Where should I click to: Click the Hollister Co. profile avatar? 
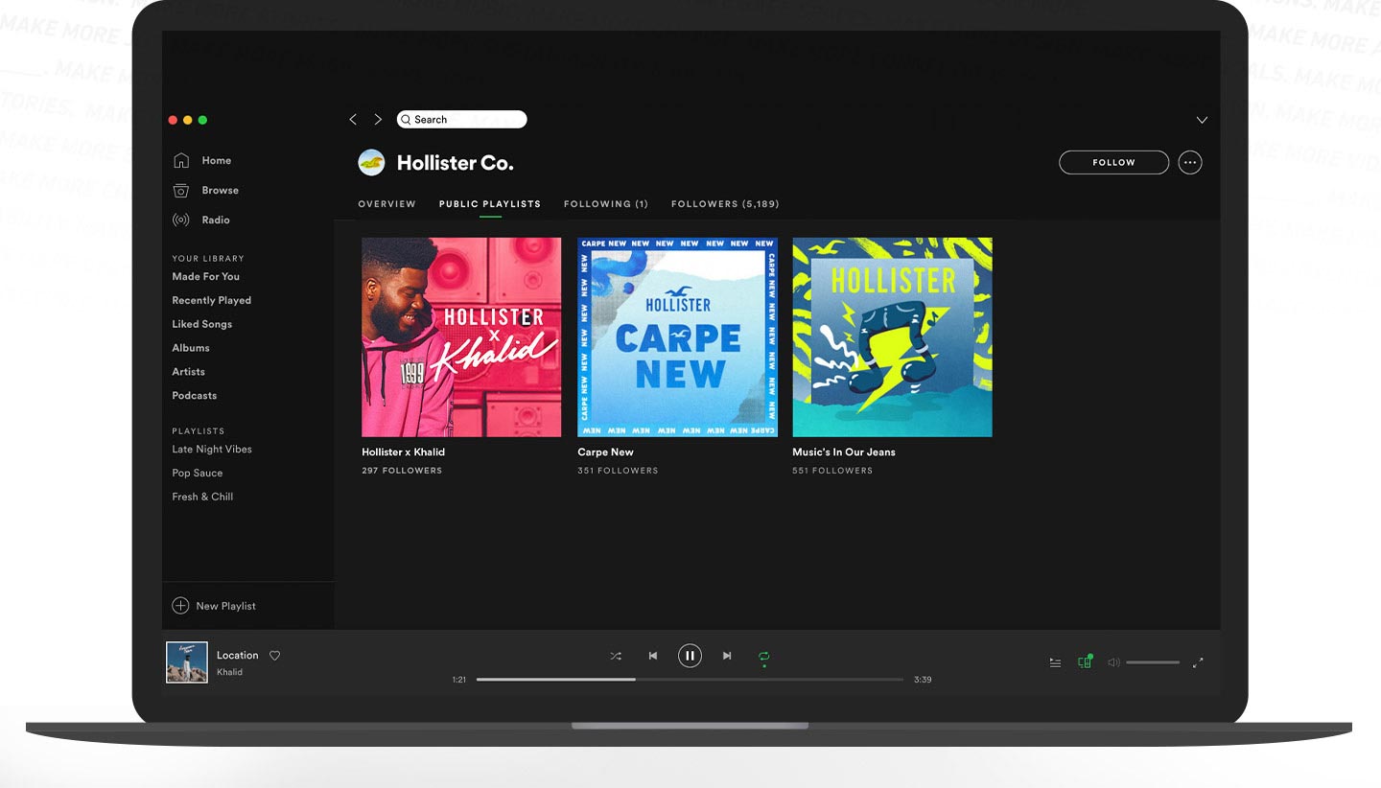coord(371,163)
